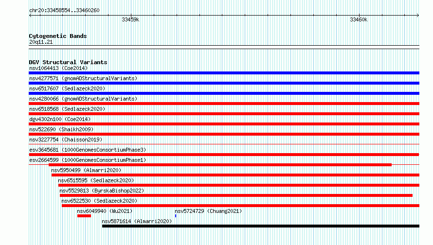433x245 pixels.
Task: Select the 20q11.21 band label
Action: [41, 42]
